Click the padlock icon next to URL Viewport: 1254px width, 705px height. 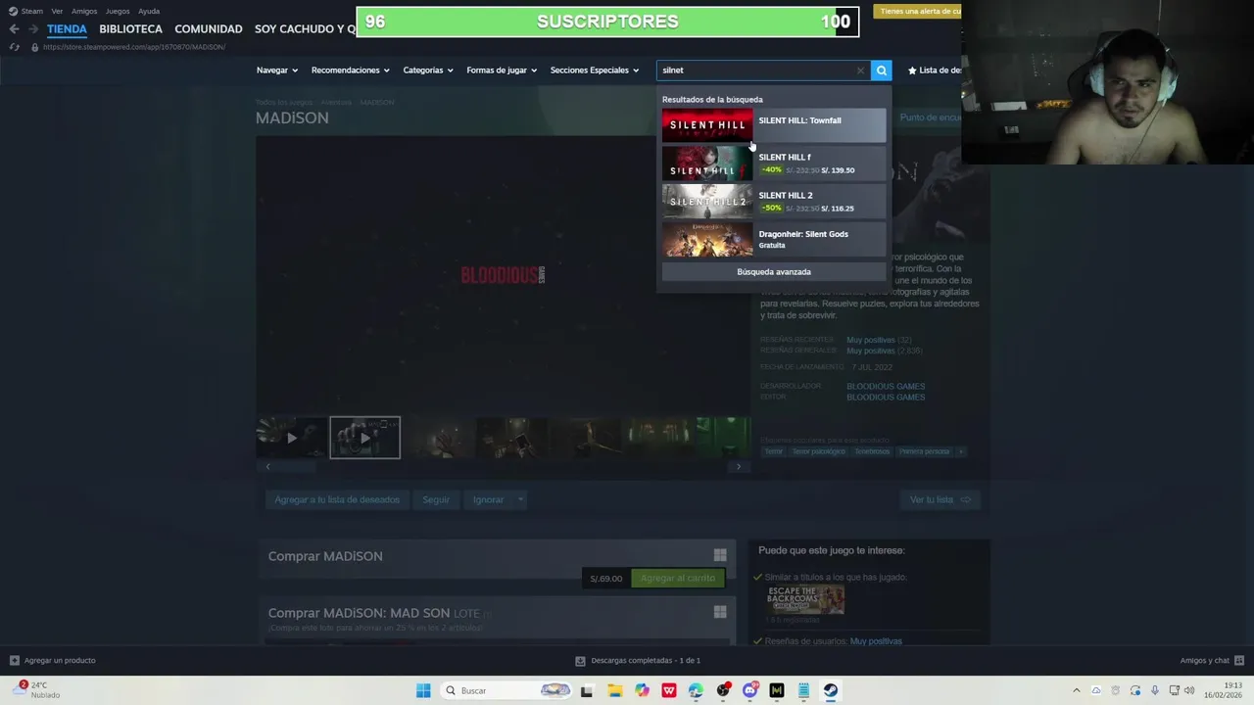tap(34, 47)
